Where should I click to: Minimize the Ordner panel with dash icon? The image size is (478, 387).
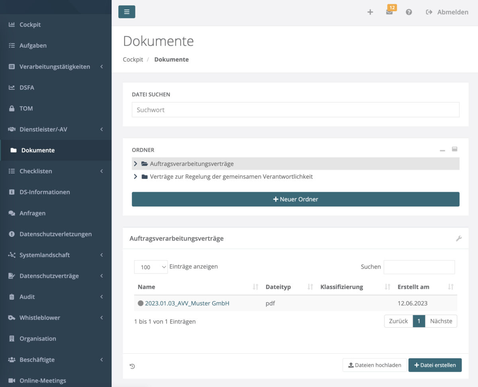coord(442,150)
